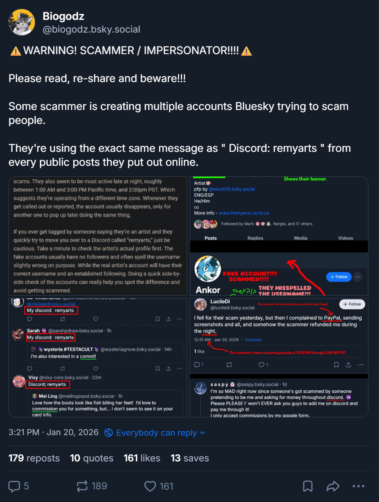The width and height of the screenshot is (379, 502).
Task: Save post with the bookmark icon
Action: coord(308,486)
